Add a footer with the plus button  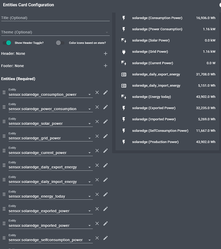pyautogui.click(x=106, y=66)
